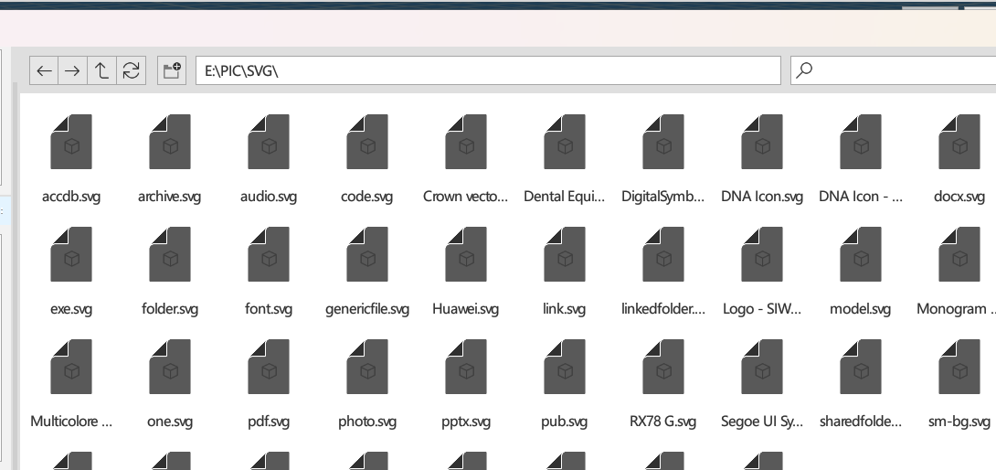Select the Monogram file icon
The height and width of the screenshot is (470, 996).
pos(959,254)
